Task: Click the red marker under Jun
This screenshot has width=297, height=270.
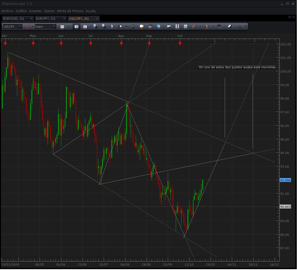Action: click(x=61, y=44)
